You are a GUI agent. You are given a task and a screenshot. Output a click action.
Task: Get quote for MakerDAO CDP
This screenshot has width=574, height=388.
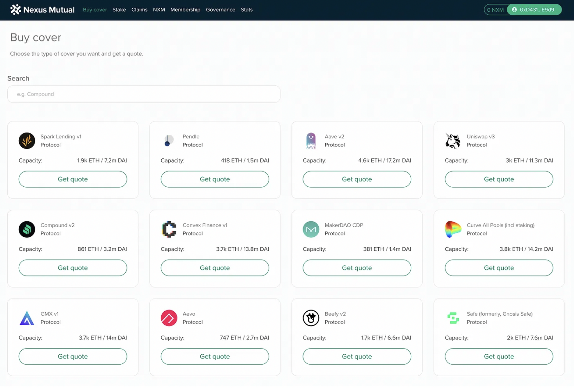pos(357,268)
